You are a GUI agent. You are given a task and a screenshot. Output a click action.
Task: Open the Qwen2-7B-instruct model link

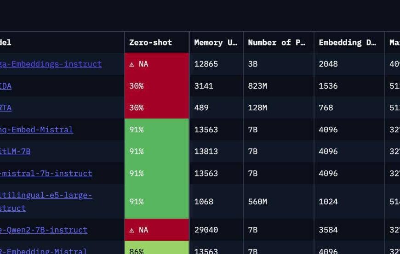(44, 230)
